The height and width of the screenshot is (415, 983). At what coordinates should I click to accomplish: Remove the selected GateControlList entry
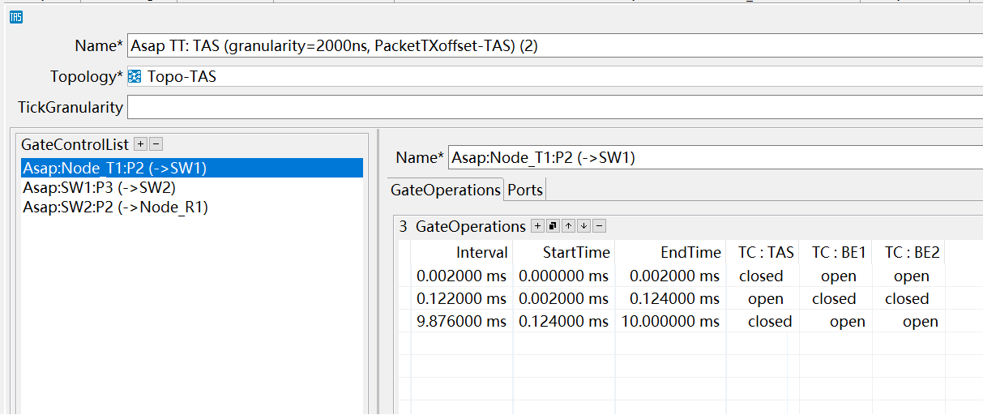pos(156,144)
